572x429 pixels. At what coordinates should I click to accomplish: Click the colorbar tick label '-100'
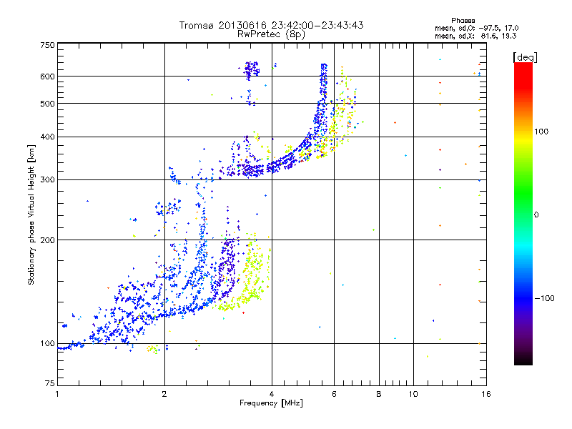pos(544,298)
